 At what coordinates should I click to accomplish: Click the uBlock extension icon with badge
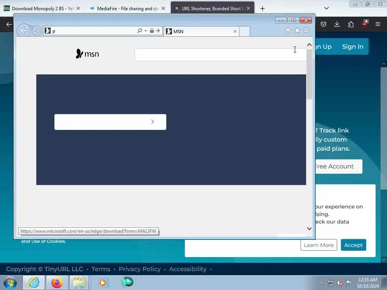(365, 24)
